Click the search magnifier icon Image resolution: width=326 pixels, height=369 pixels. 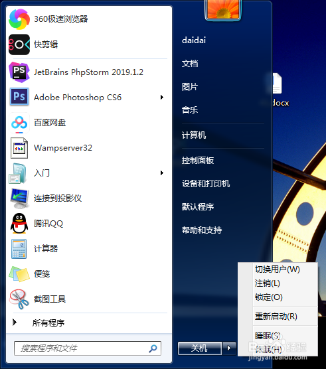point(153,348)
